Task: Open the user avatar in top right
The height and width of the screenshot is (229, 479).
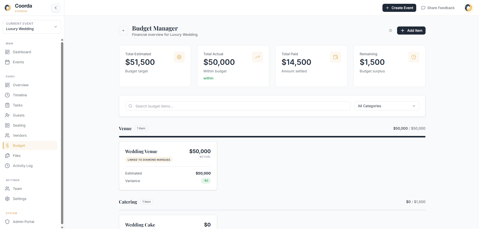Action: [x=468, y=8]
